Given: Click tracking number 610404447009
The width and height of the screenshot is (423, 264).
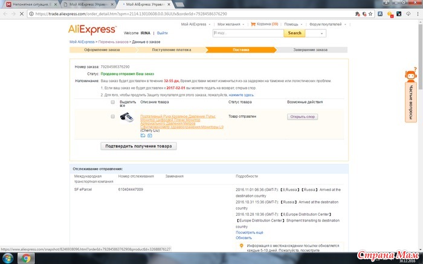Looking at the screenshot, I should click(131, 190).
